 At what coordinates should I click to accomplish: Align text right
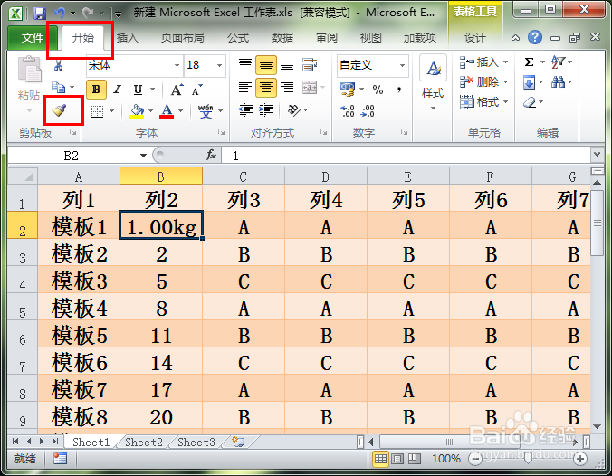pyautogui.click(x=287, y=88)
